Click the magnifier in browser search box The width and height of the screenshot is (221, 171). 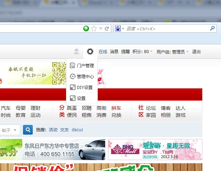pos(212,28)
